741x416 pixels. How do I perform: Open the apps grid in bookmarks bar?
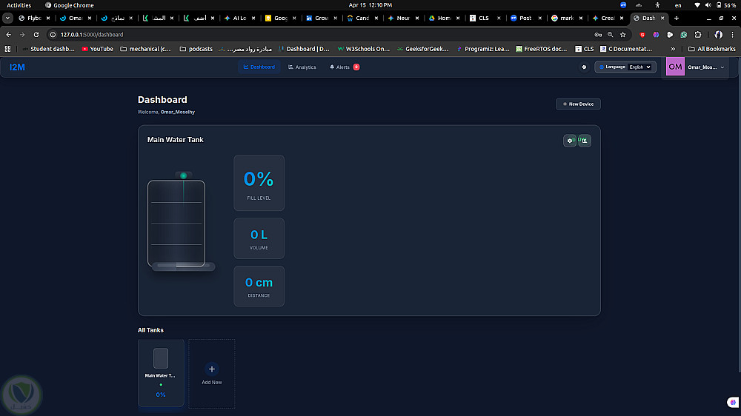click(x=7, y=49)
